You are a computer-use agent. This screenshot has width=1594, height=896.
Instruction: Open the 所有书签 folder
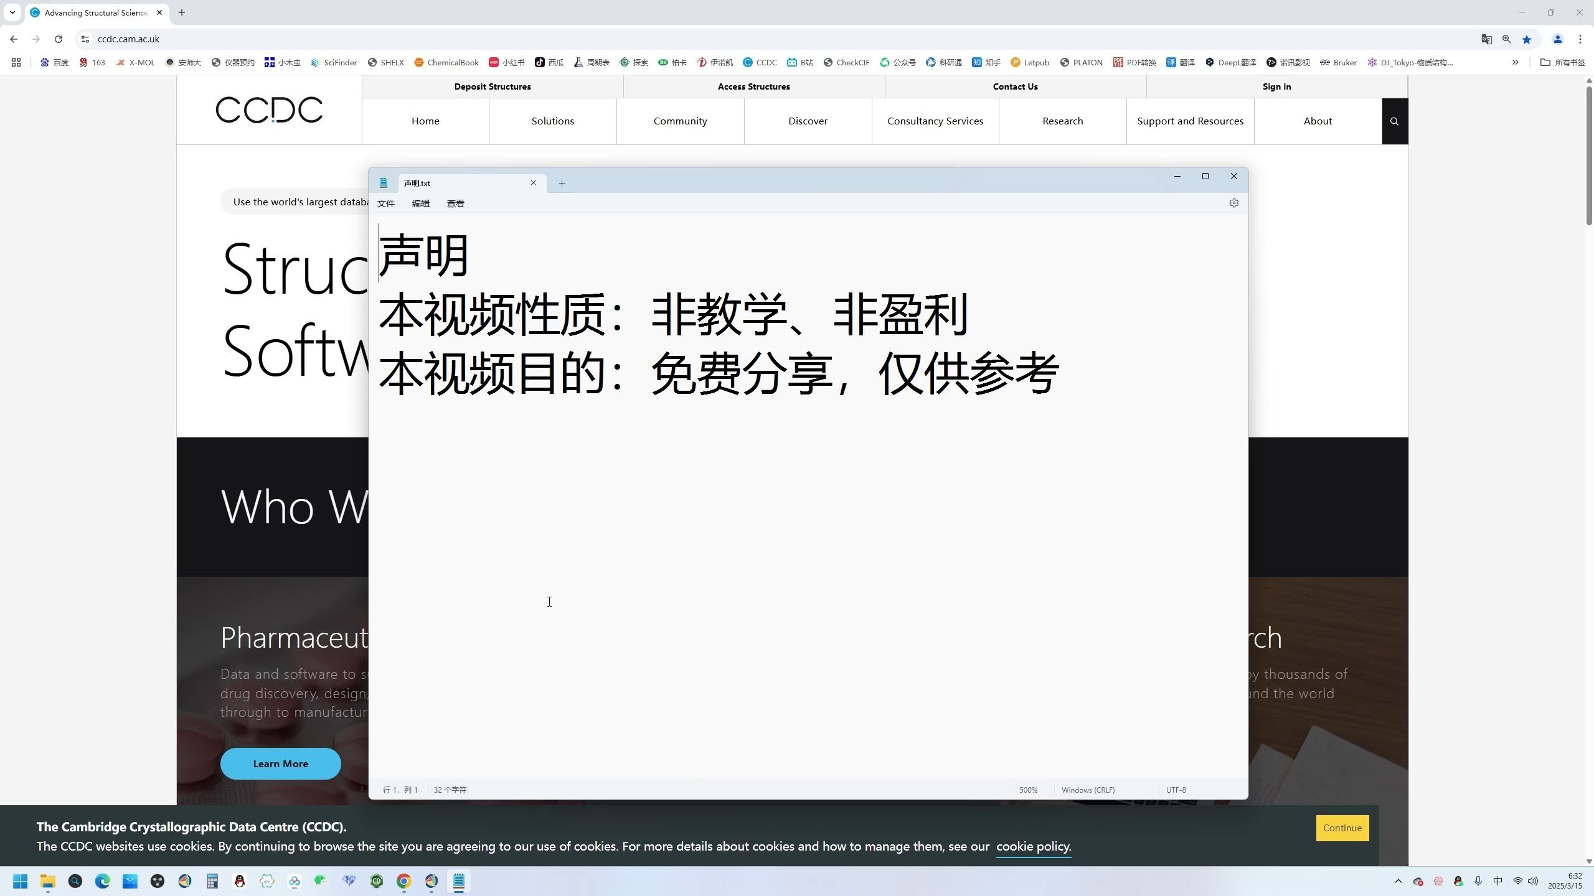click(1563, 62)
